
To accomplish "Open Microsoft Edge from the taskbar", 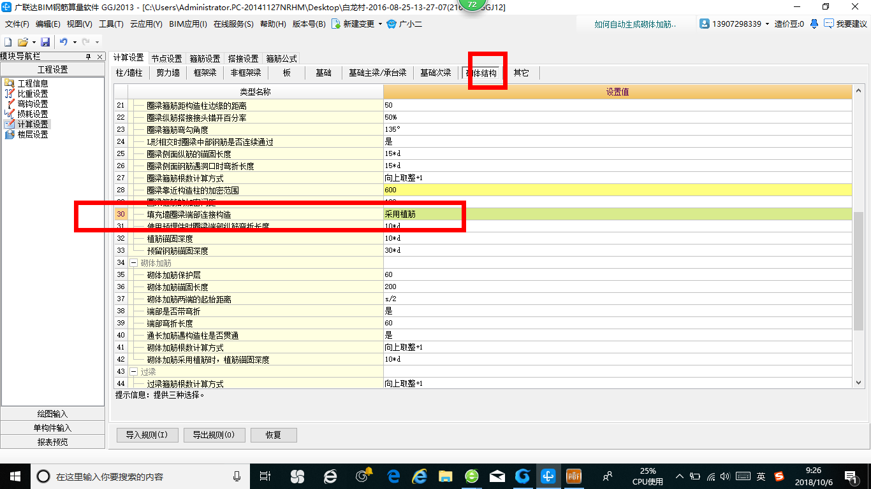I will (x=394, y=476).
